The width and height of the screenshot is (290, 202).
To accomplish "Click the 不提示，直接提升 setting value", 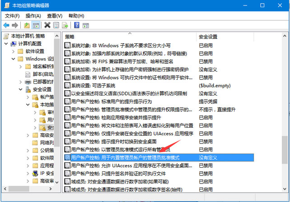I will [217, 110].
